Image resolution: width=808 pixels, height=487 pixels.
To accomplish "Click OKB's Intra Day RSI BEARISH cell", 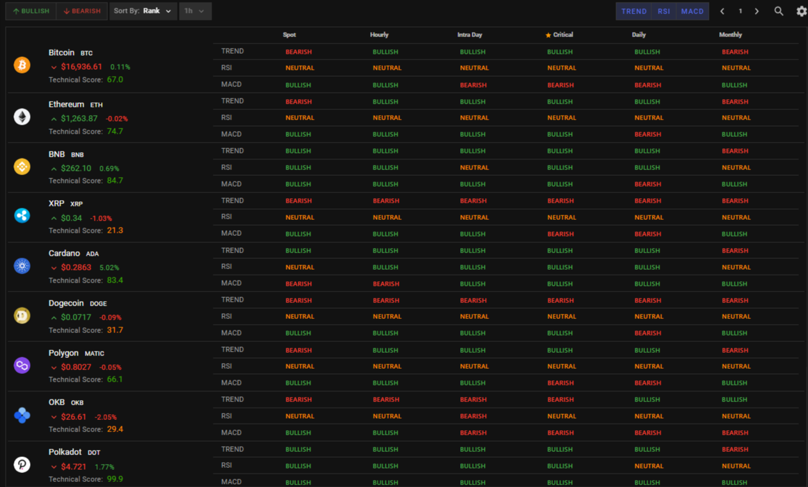I will click(473, 416).
